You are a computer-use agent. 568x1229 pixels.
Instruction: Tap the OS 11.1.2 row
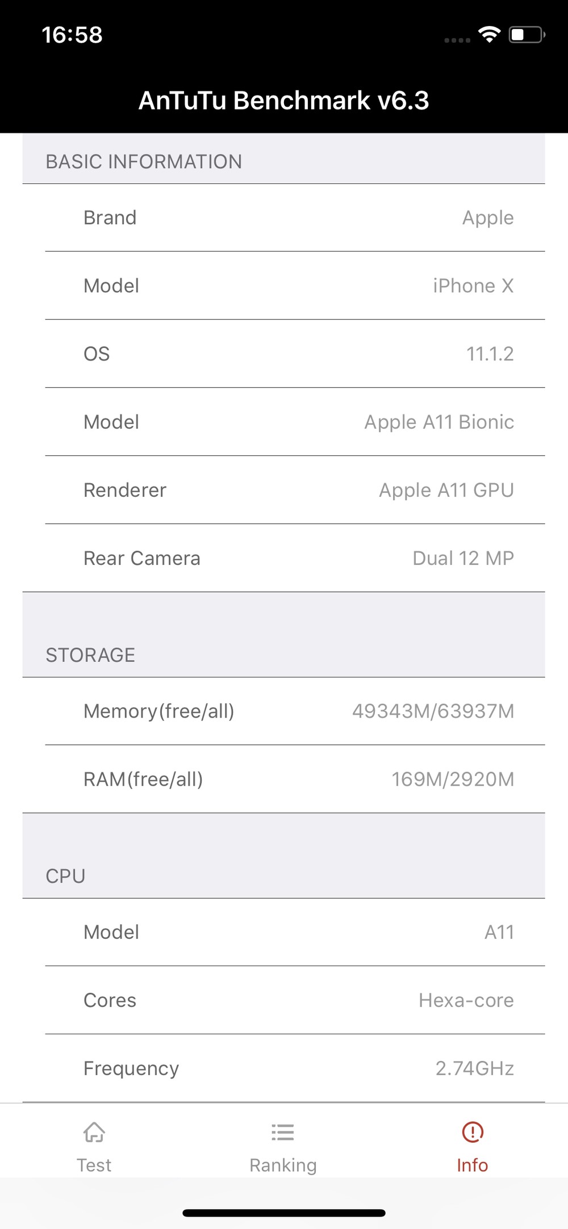click(295, 354)
